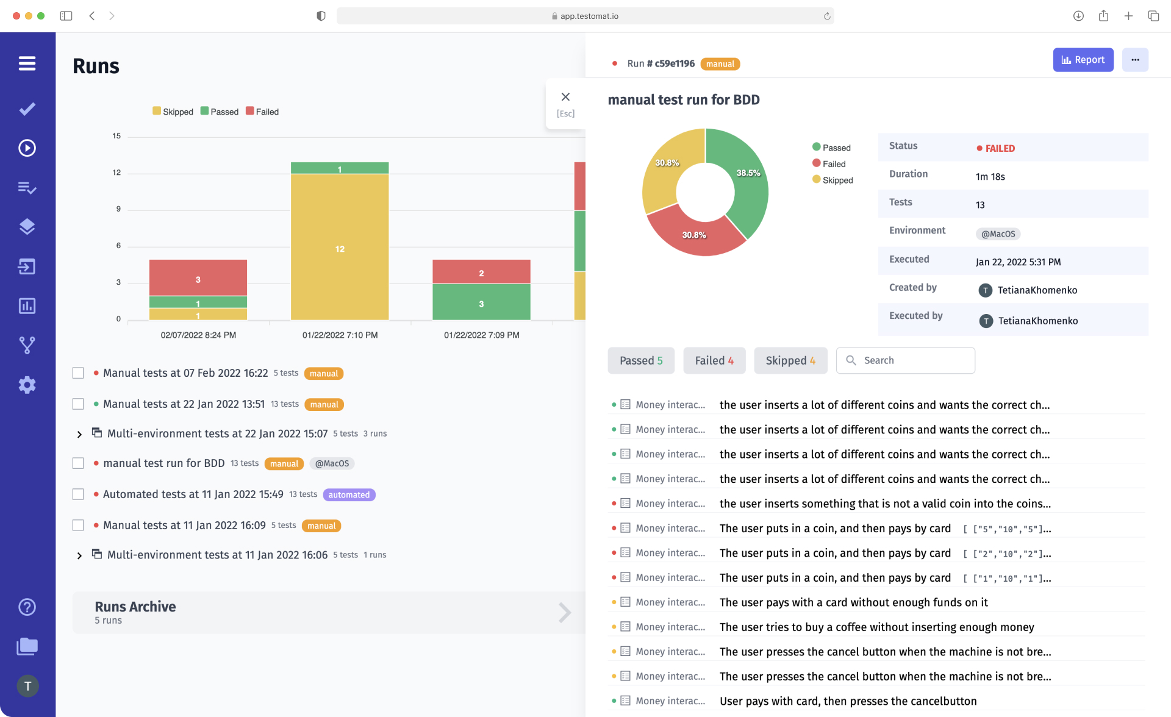This screenshot has width=1171, height=717.
Task: Open the Skipped 4 filter tab
Action: pyautogui.click(x=790, y=360)
